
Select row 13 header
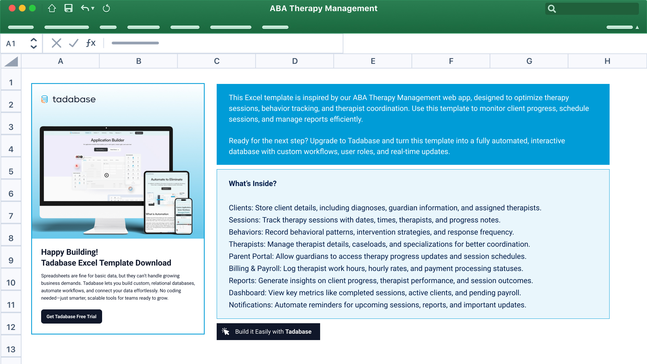tap(11, 346)
